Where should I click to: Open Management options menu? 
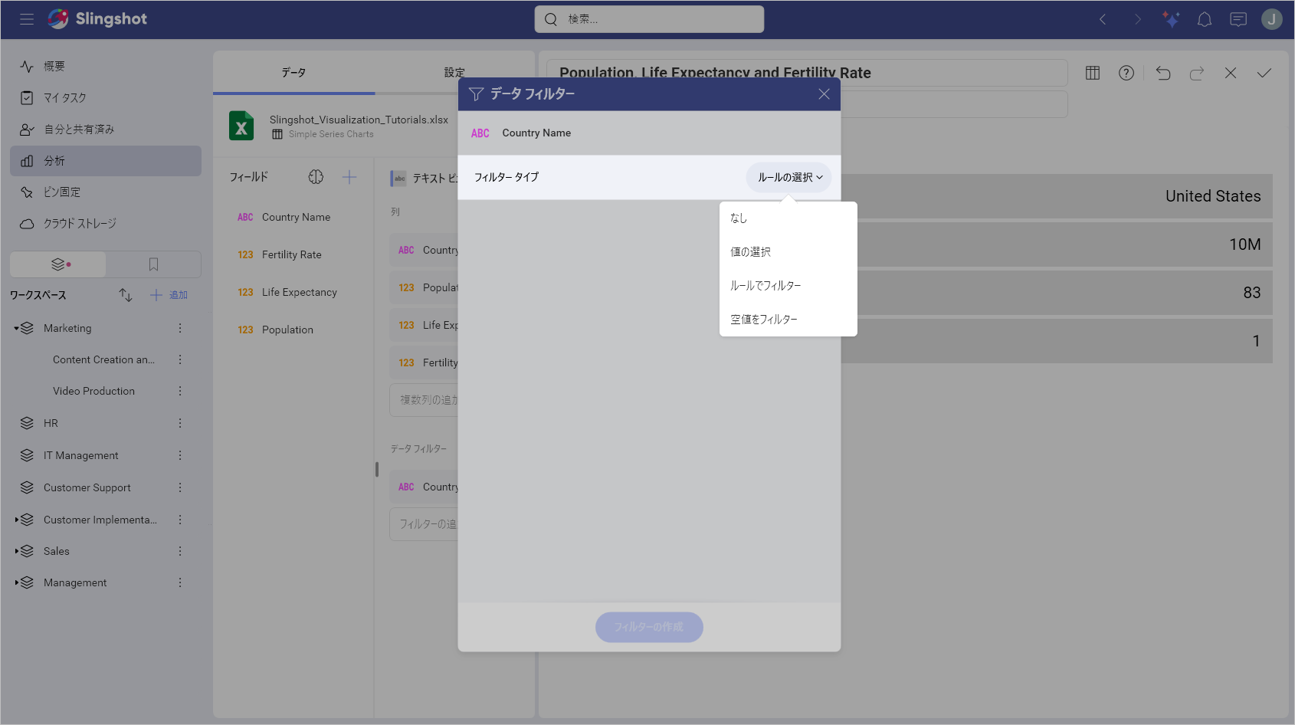click(x=180, y=582)
